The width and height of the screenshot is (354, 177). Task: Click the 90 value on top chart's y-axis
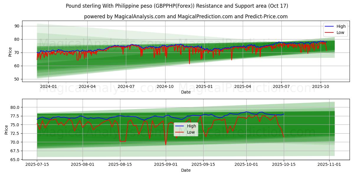(x=17, y=26)
